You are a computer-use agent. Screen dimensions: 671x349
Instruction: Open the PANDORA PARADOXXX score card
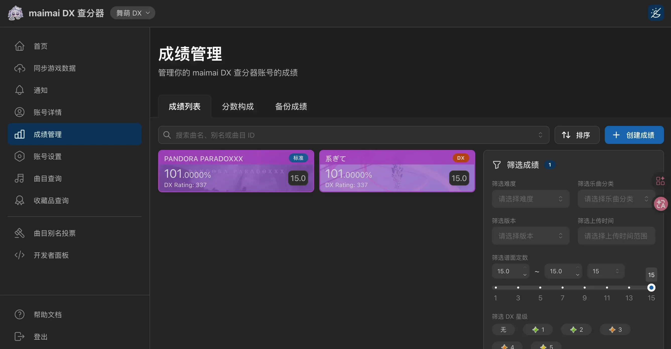click(x=236, y=171)
